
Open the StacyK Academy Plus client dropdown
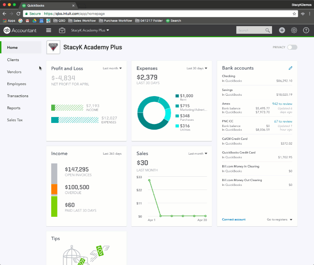(x=90, y=30)
